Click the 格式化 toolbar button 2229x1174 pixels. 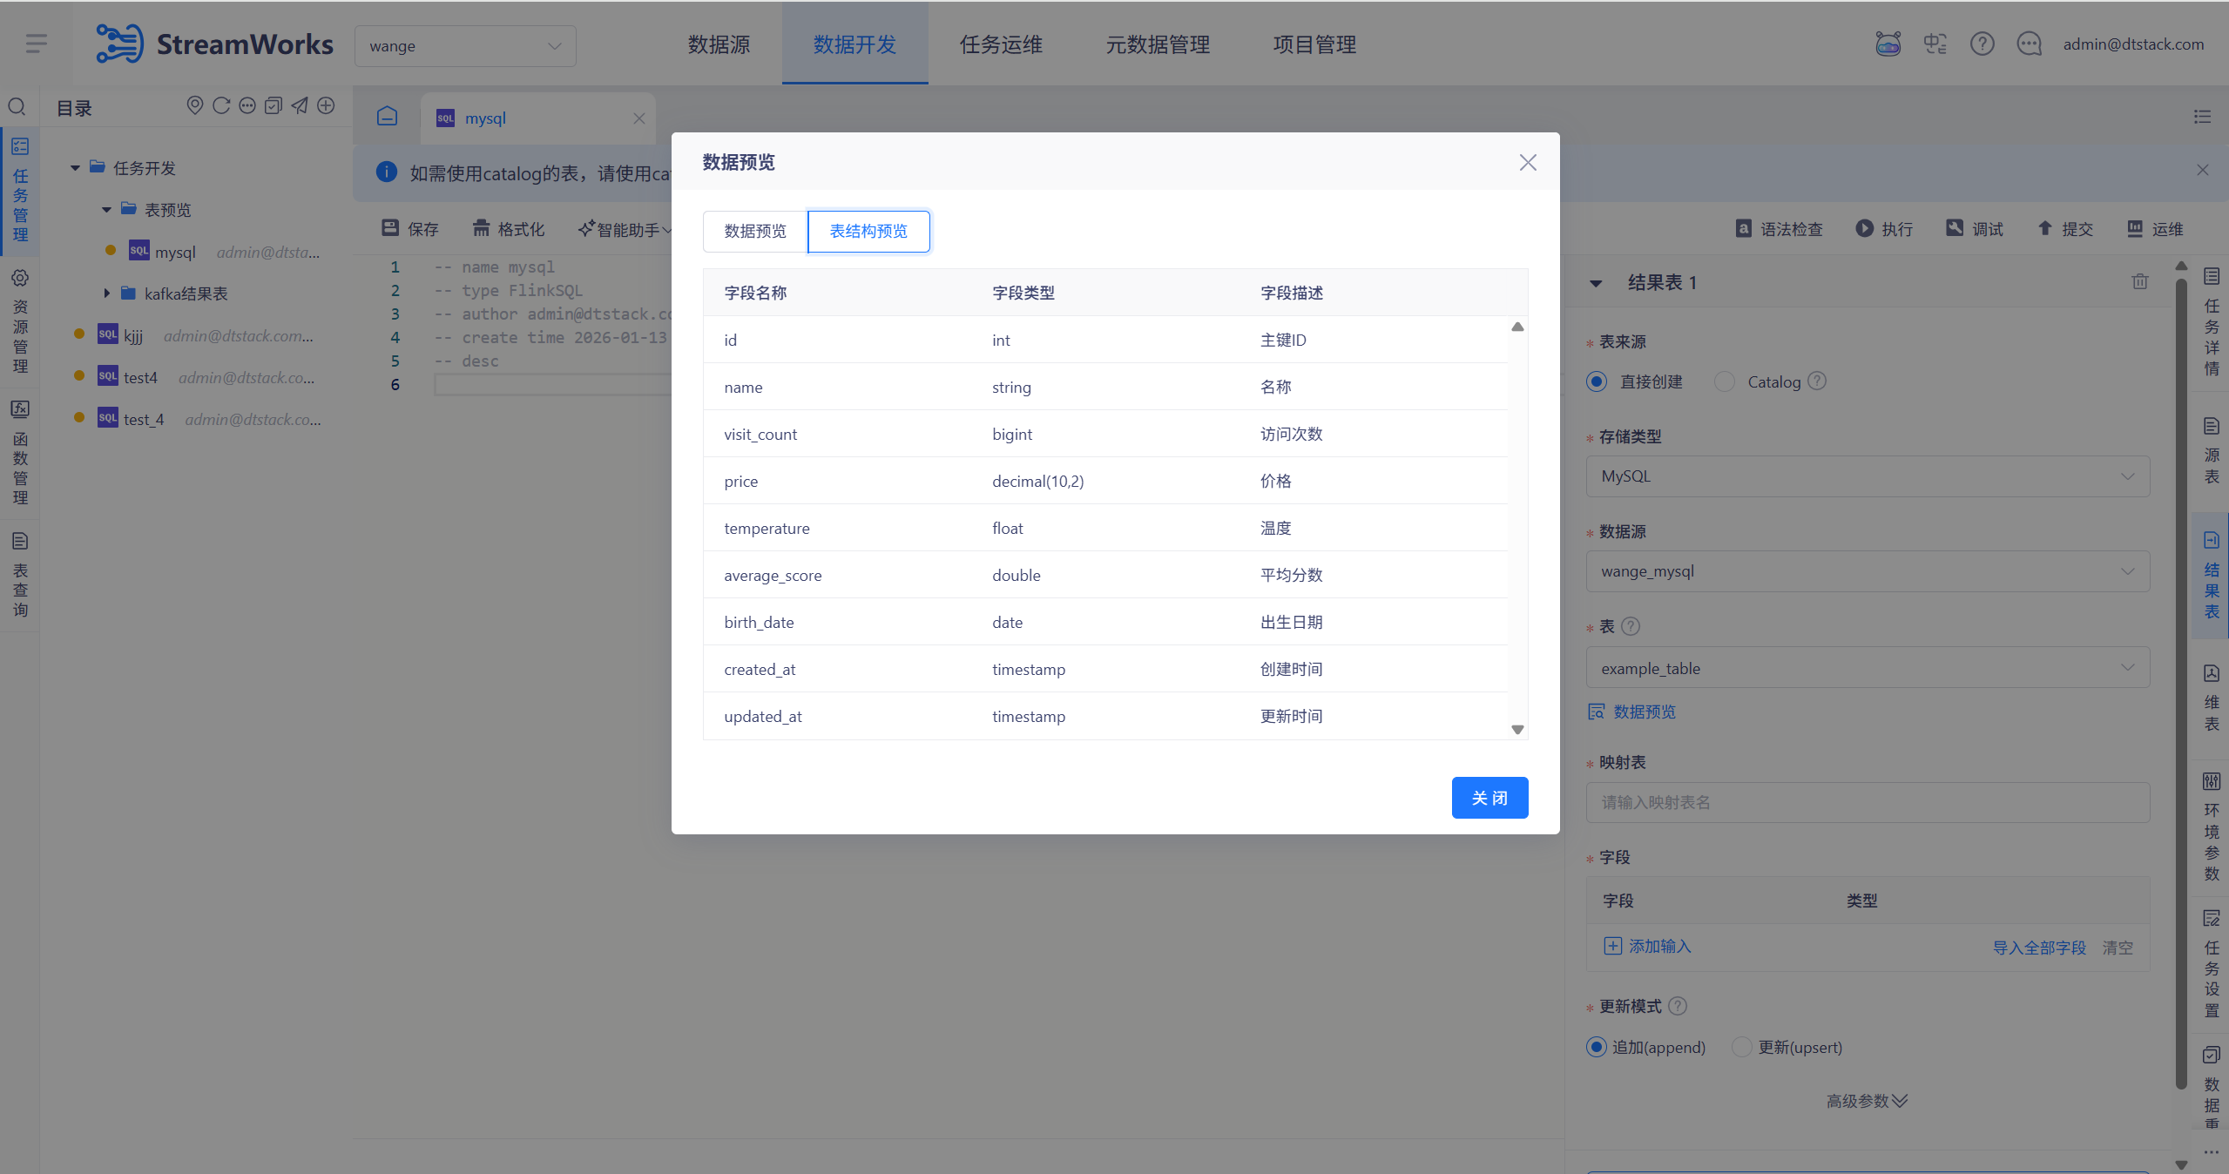pos(509,229)
